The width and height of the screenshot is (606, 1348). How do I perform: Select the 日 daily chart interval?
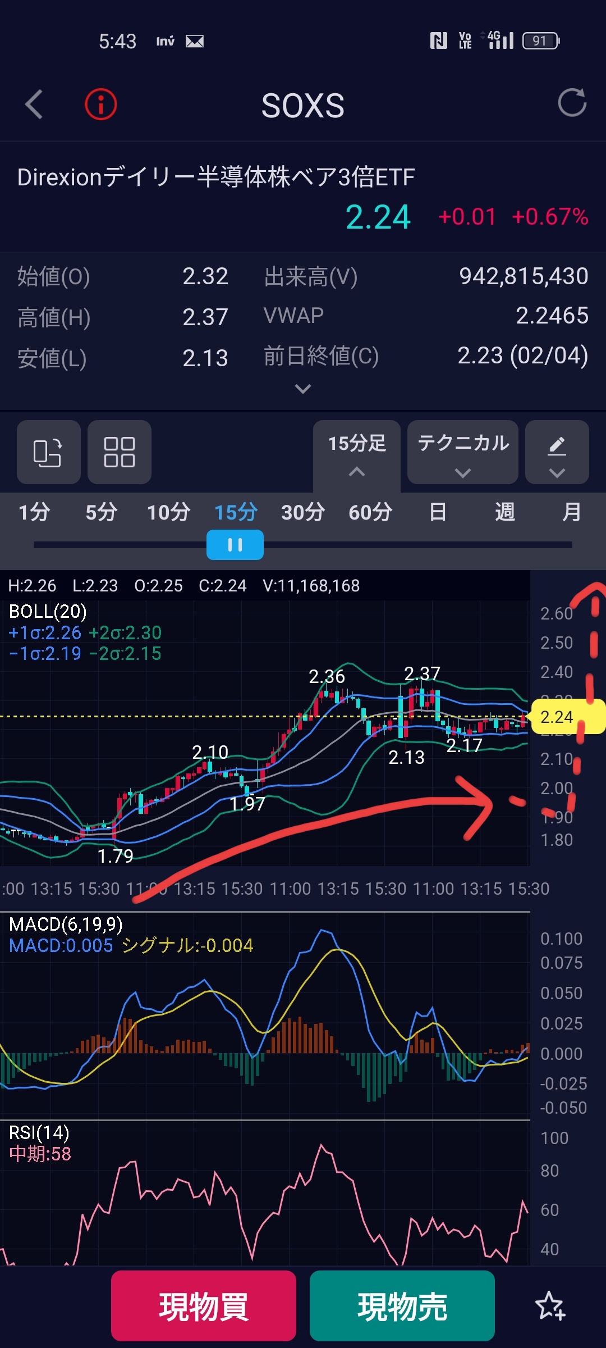click(x=438, y=512)
